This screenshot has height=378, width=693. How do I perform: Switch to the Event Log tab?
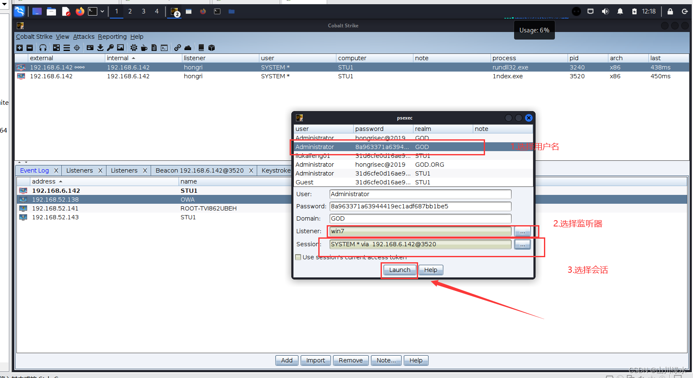tap(35, 170)
